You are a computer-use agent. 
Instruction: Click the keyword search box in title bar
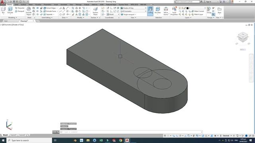point(188,2)
